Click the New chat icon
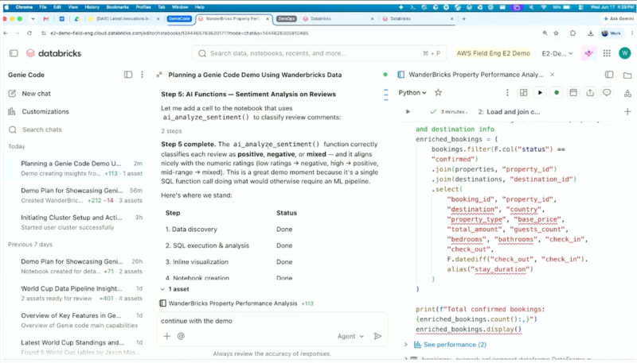 12,94
